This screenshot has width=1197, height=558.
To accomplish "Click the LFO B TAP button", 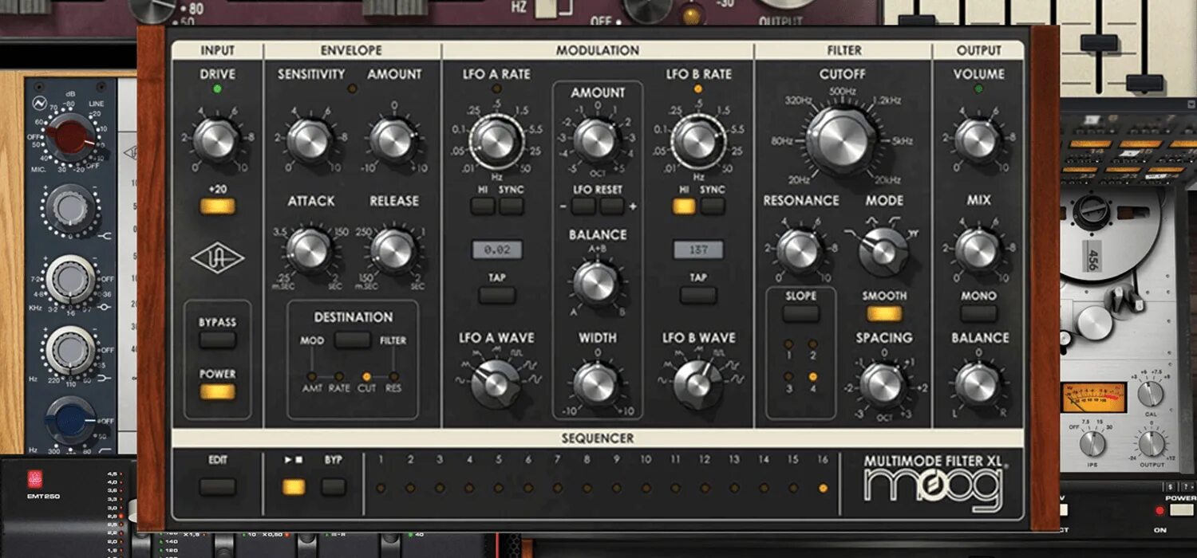I will (698, 295).
